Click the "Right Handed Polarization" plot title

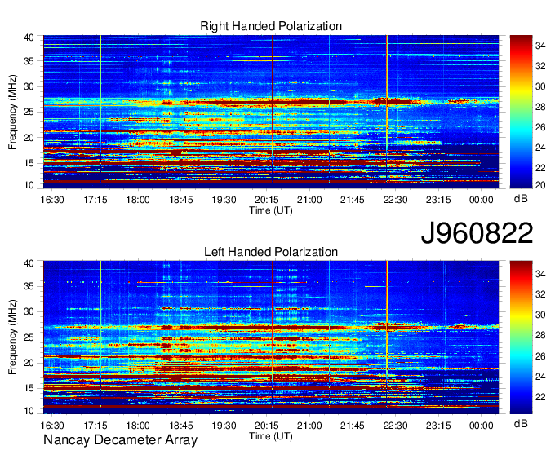click(271, 26)
